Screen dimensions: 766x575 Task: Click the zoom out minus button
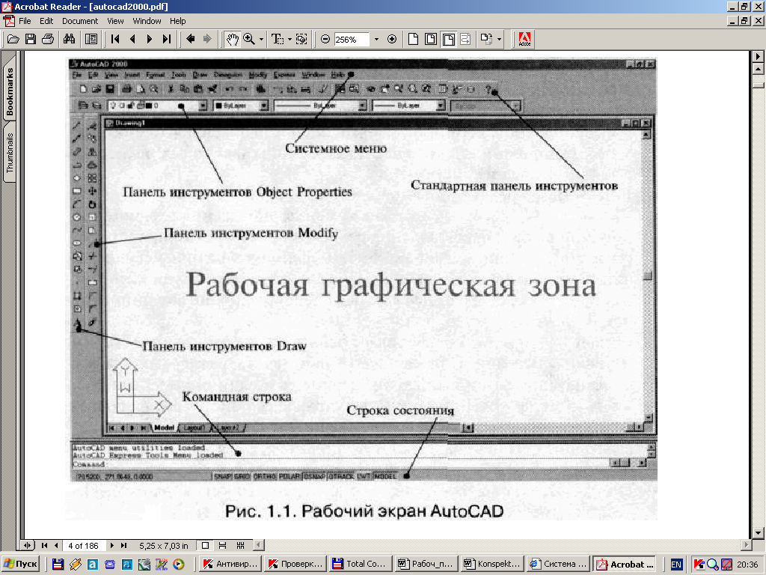click(x=325, y=39)
